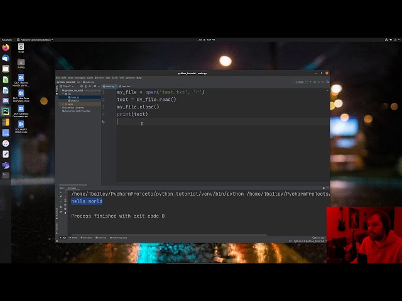
Task: Click main.py in the breadcrumb bar
Action: [89, 82]
